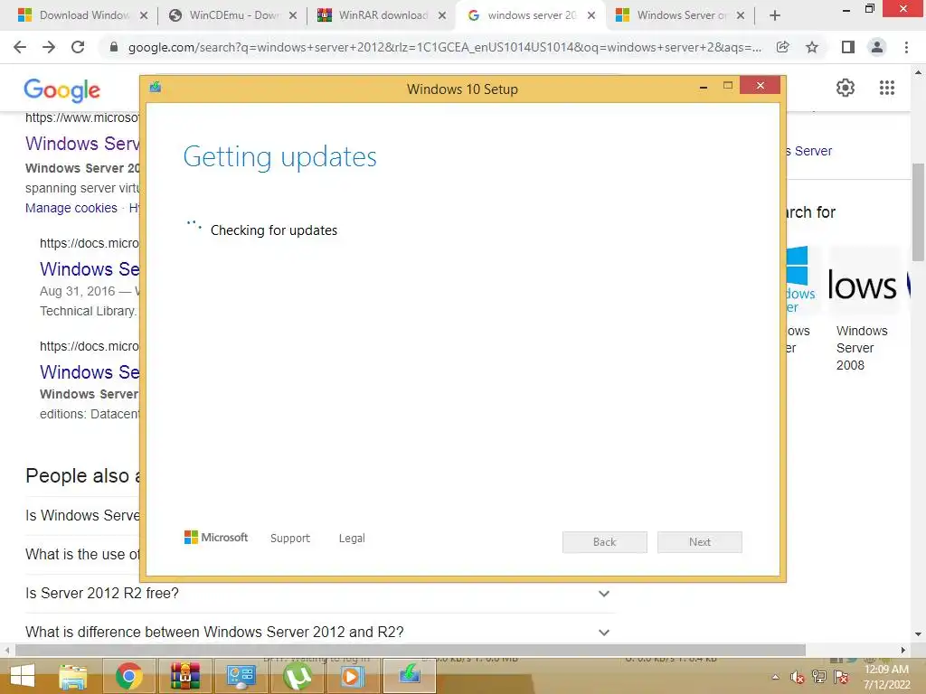Image resolution: width=926 pixels, height=694 pixels.
Task: Reload the Chrome page
Action: [78, 47]
